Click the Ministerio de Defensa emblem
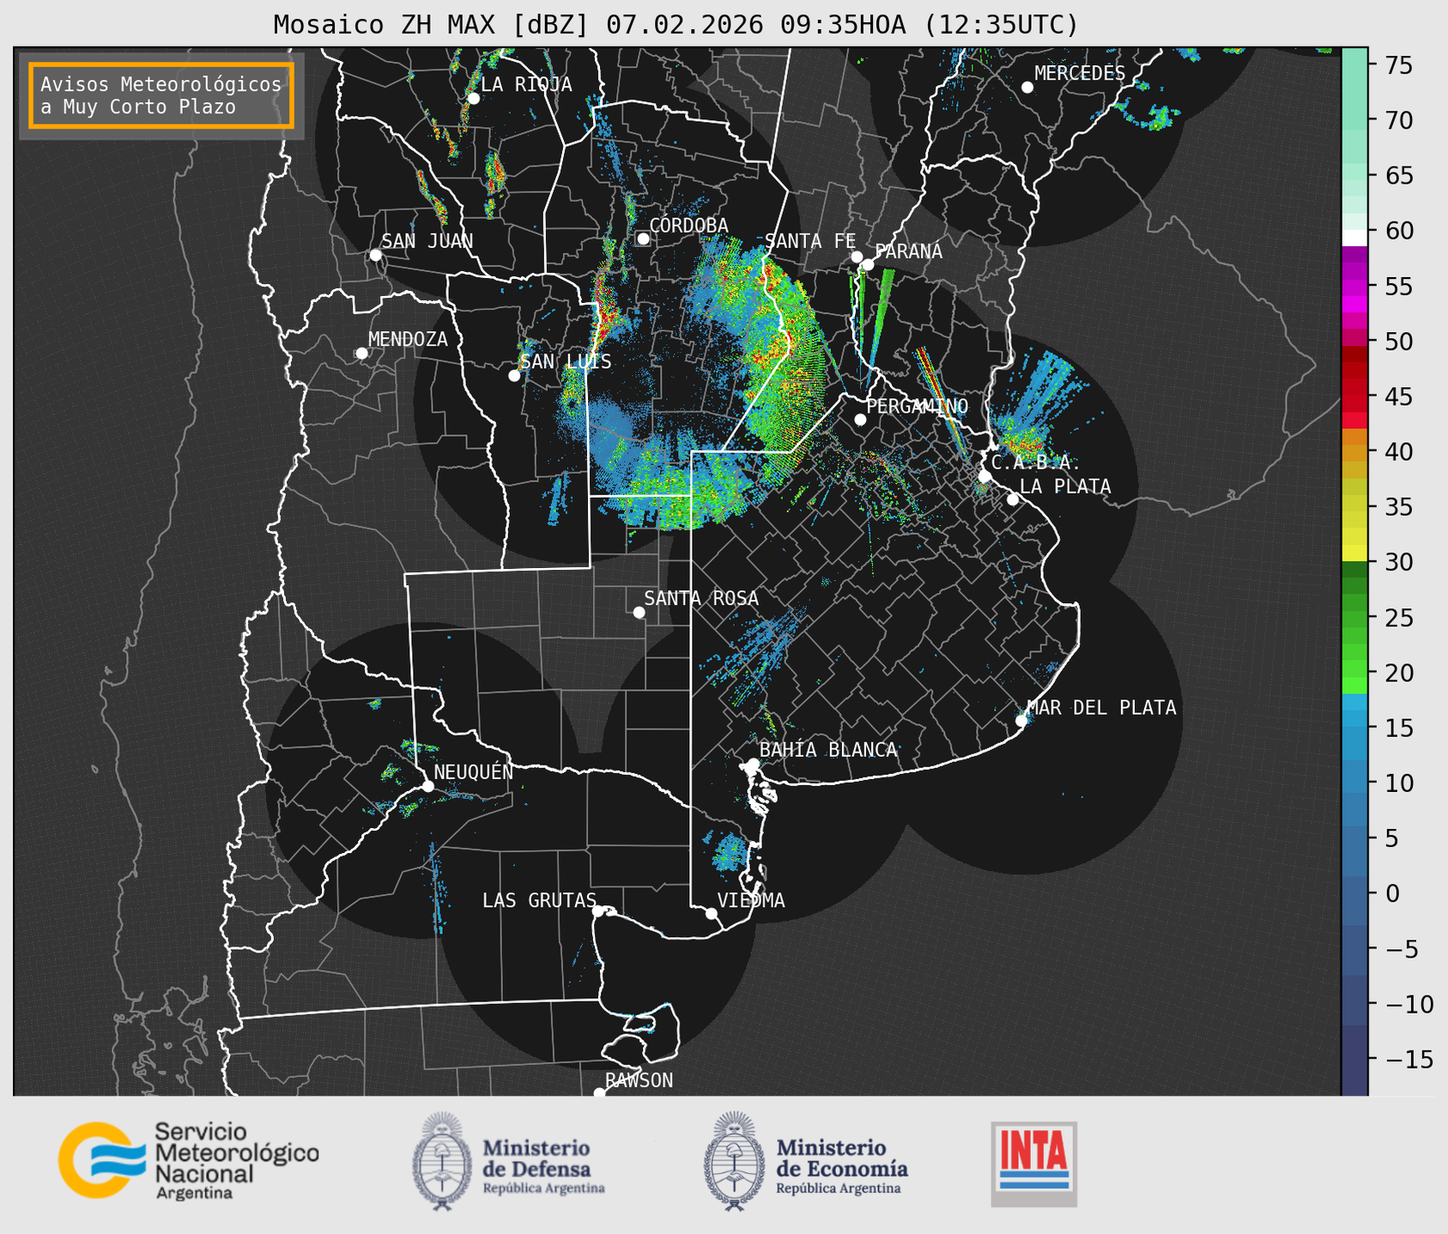The width and height of the screenshot is (1448, 1234). 442,1162
